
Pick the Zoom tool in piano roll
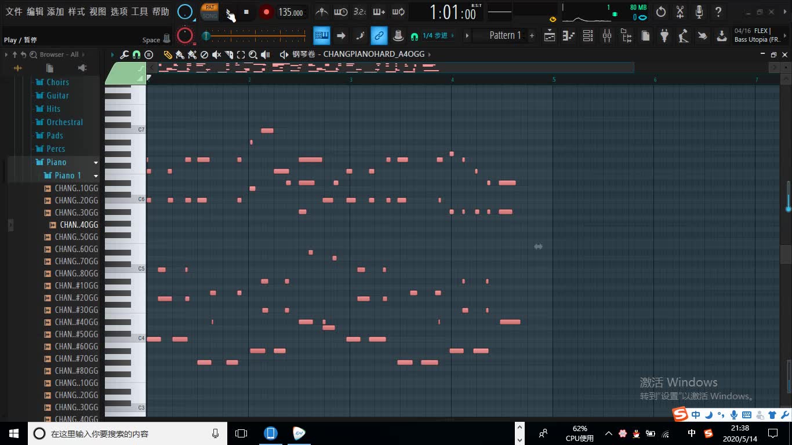[x=253, y=54]
